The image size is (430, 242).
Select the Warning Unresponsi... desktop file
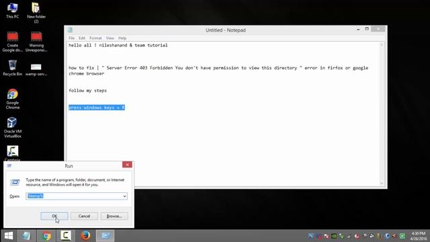36,42
